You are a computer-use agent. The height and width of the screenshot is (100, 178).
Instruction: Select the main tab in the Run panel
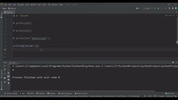point(13,62)
